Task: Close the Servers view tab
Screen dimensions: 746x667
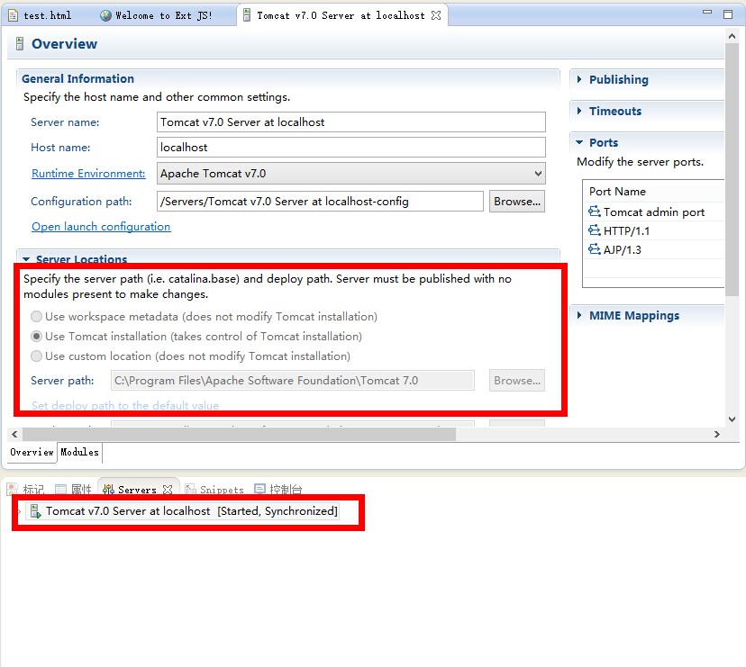Action: [168, 489]
